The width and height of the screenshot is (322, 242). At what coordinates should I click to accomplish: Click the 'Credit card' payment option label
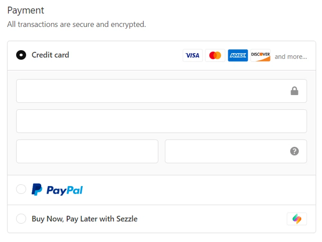(x=50, y=55)
